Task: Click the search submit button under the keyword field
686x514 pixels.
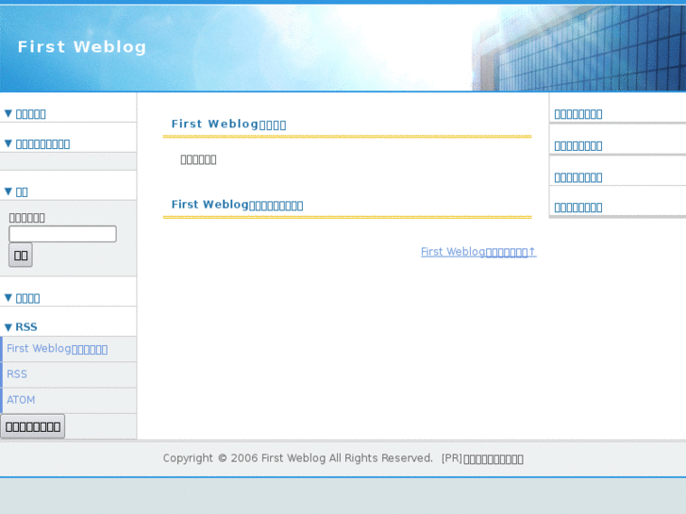Action: tap(21, 255)
